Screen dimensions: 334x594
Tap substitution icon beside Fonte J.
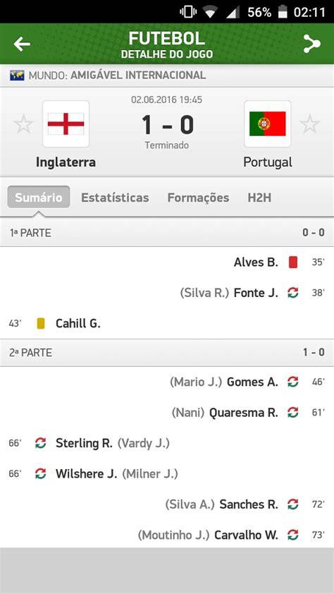[292, 293]
